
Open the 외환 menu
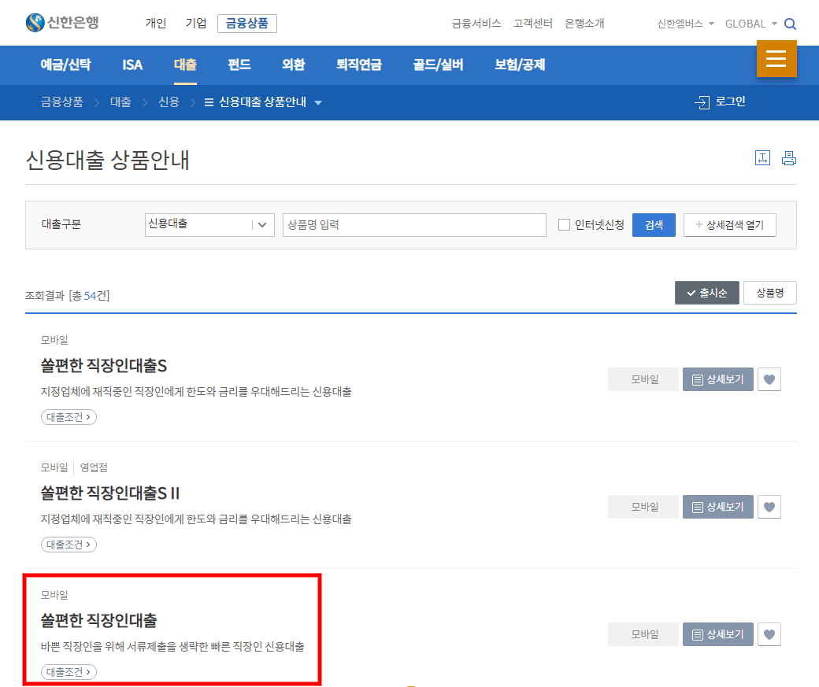[294, 65]
